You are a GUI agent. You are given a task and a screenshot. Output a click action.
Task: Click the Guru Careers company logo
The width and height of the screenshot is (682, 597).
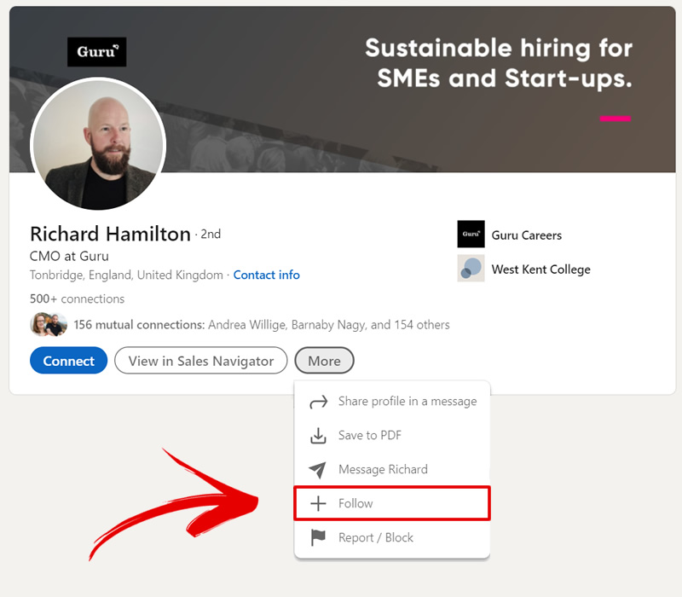[471, 235]
